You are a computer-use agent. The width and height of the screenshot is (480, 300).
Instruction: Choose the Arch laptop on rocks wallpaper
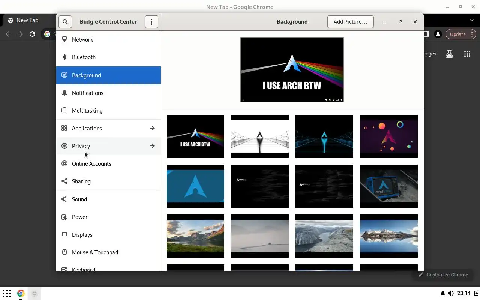pos(389,186)
